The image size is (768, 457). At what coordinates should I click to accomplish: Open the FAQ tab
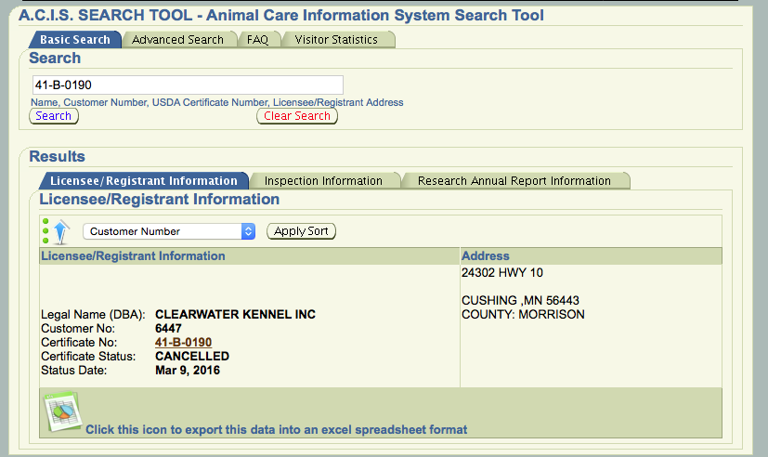[257, 40]
